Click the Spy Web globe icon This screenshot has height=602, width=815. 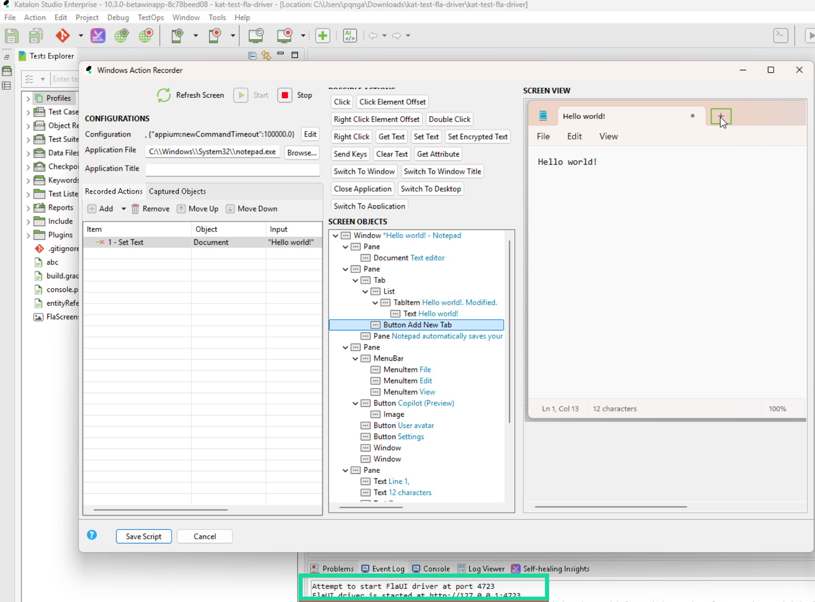(x=122, y=36)
